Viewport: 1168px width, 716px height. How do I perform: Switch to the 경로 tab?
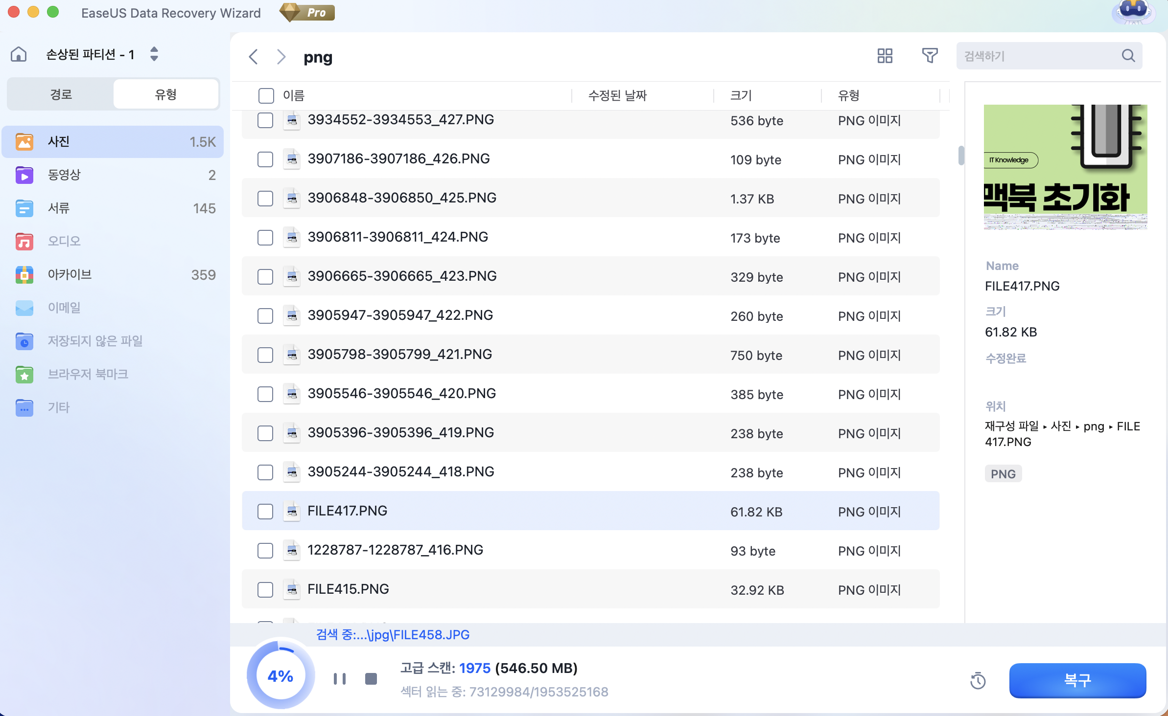[x=61, y=94]
